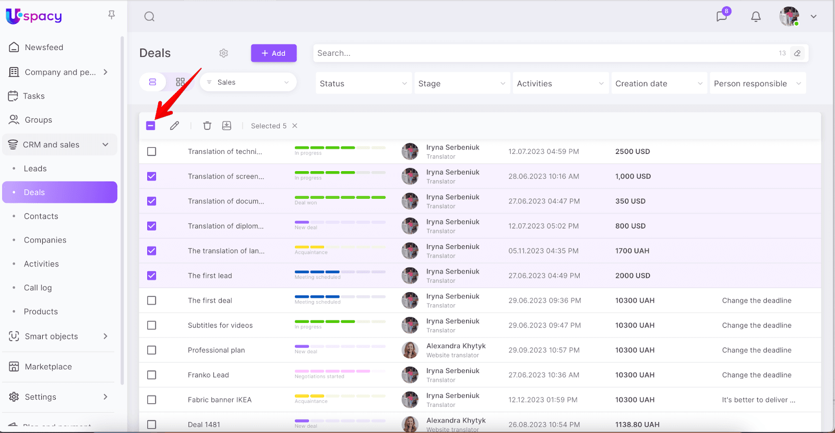Click the pencil edit icon for selected deals

pos(174,126)
